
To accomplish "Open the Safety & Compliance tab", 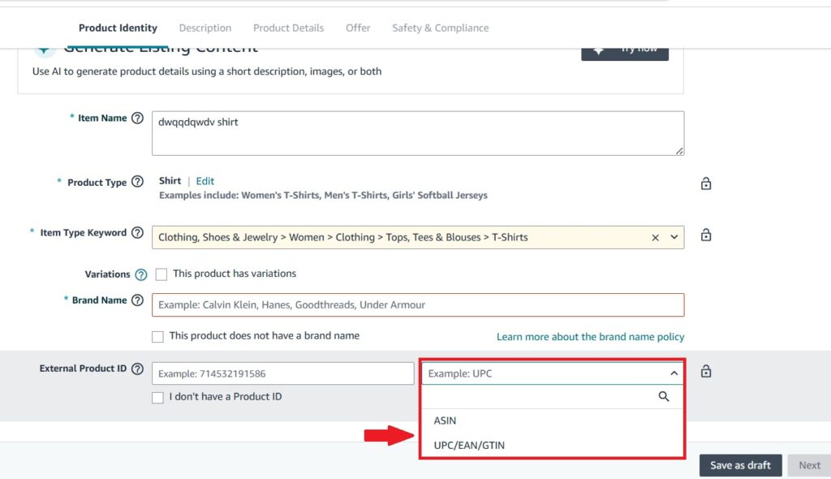I will pyautogui.click(x=440, y=28).
